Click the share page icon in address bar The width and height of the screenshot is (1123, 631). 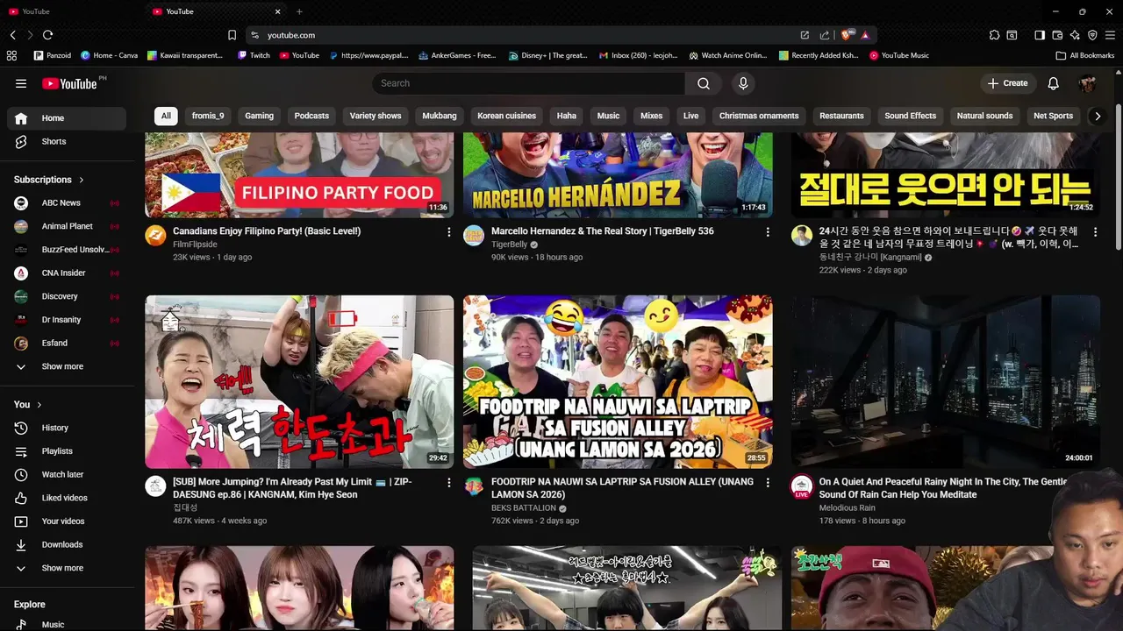824,35
